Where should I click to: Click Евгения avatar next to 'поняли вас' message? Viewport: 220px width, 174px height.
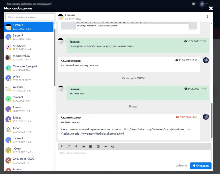coord(61,88)
